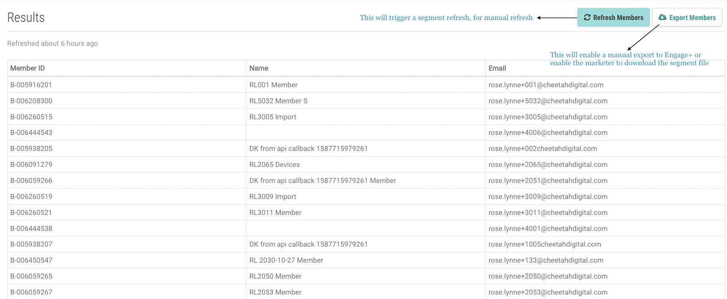727x299 pixels.
Task: Open member B-005916201
Action: [31, 85]
